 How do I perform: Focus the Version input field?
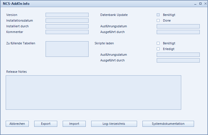(x=67, y=15)
